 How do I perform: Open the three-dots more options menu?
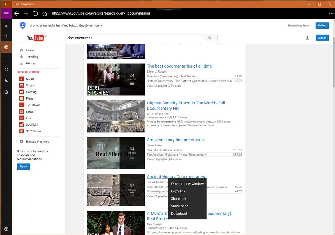point(331,13)
